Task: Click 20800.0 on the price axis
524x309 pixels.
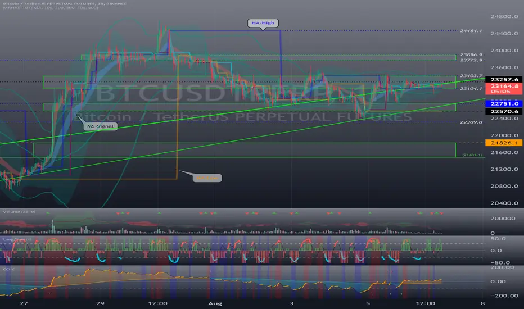Action: click(504, 186)
